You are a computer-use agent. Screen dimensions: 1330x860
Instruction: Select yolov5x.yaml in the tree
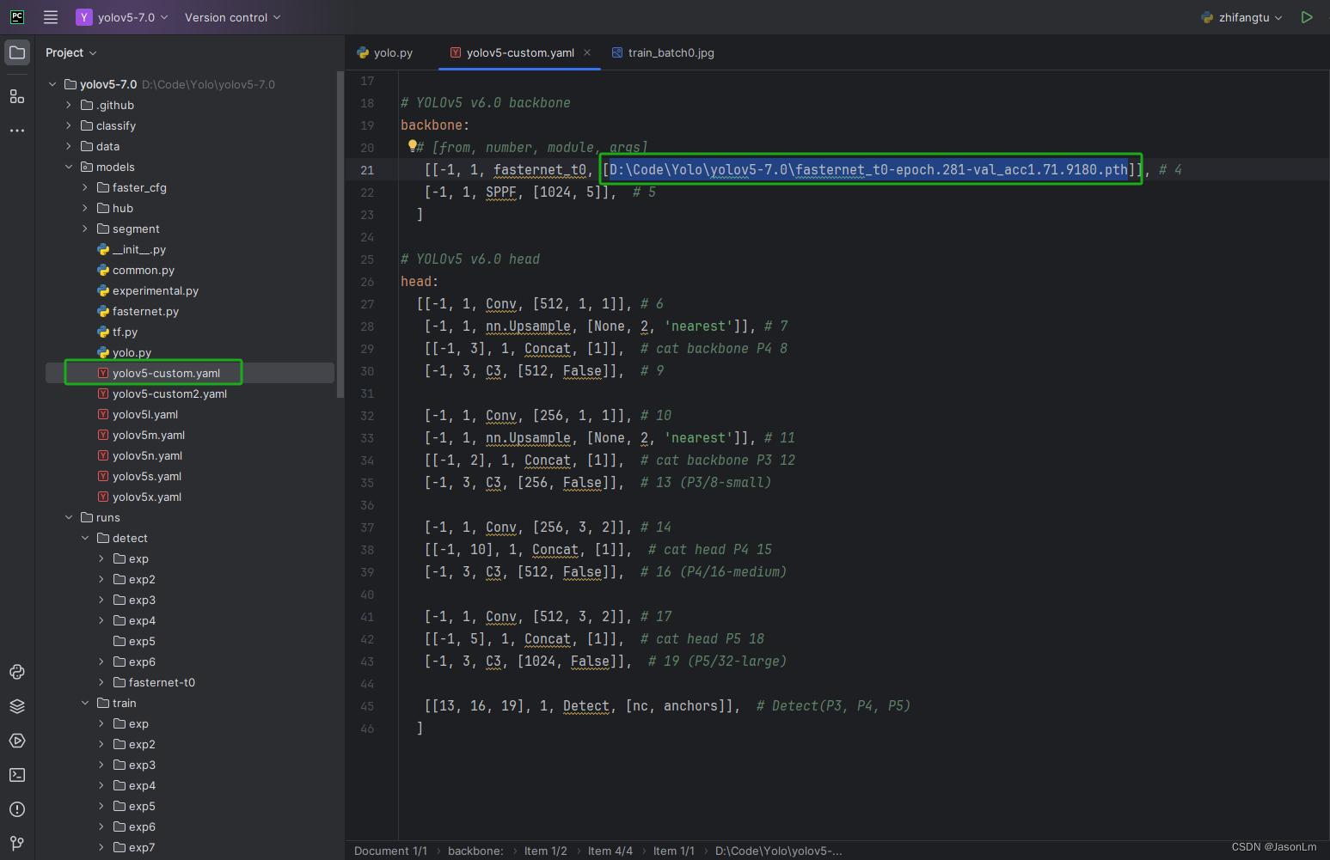point(147,497)
